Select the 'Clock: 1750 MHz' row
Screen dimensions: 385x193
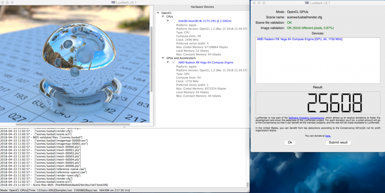point(187,81)
